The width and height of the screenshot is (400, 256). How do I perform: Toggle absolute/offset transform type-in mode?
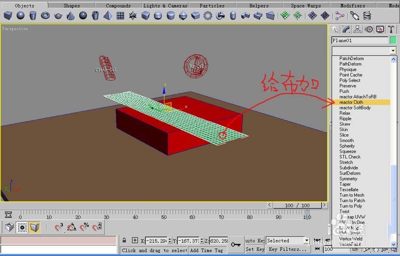[135, 240]
